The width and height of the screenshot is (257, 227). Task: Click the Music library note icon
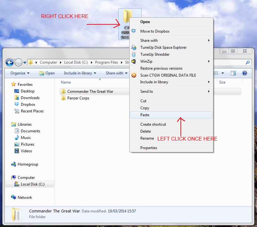point(17,137)
